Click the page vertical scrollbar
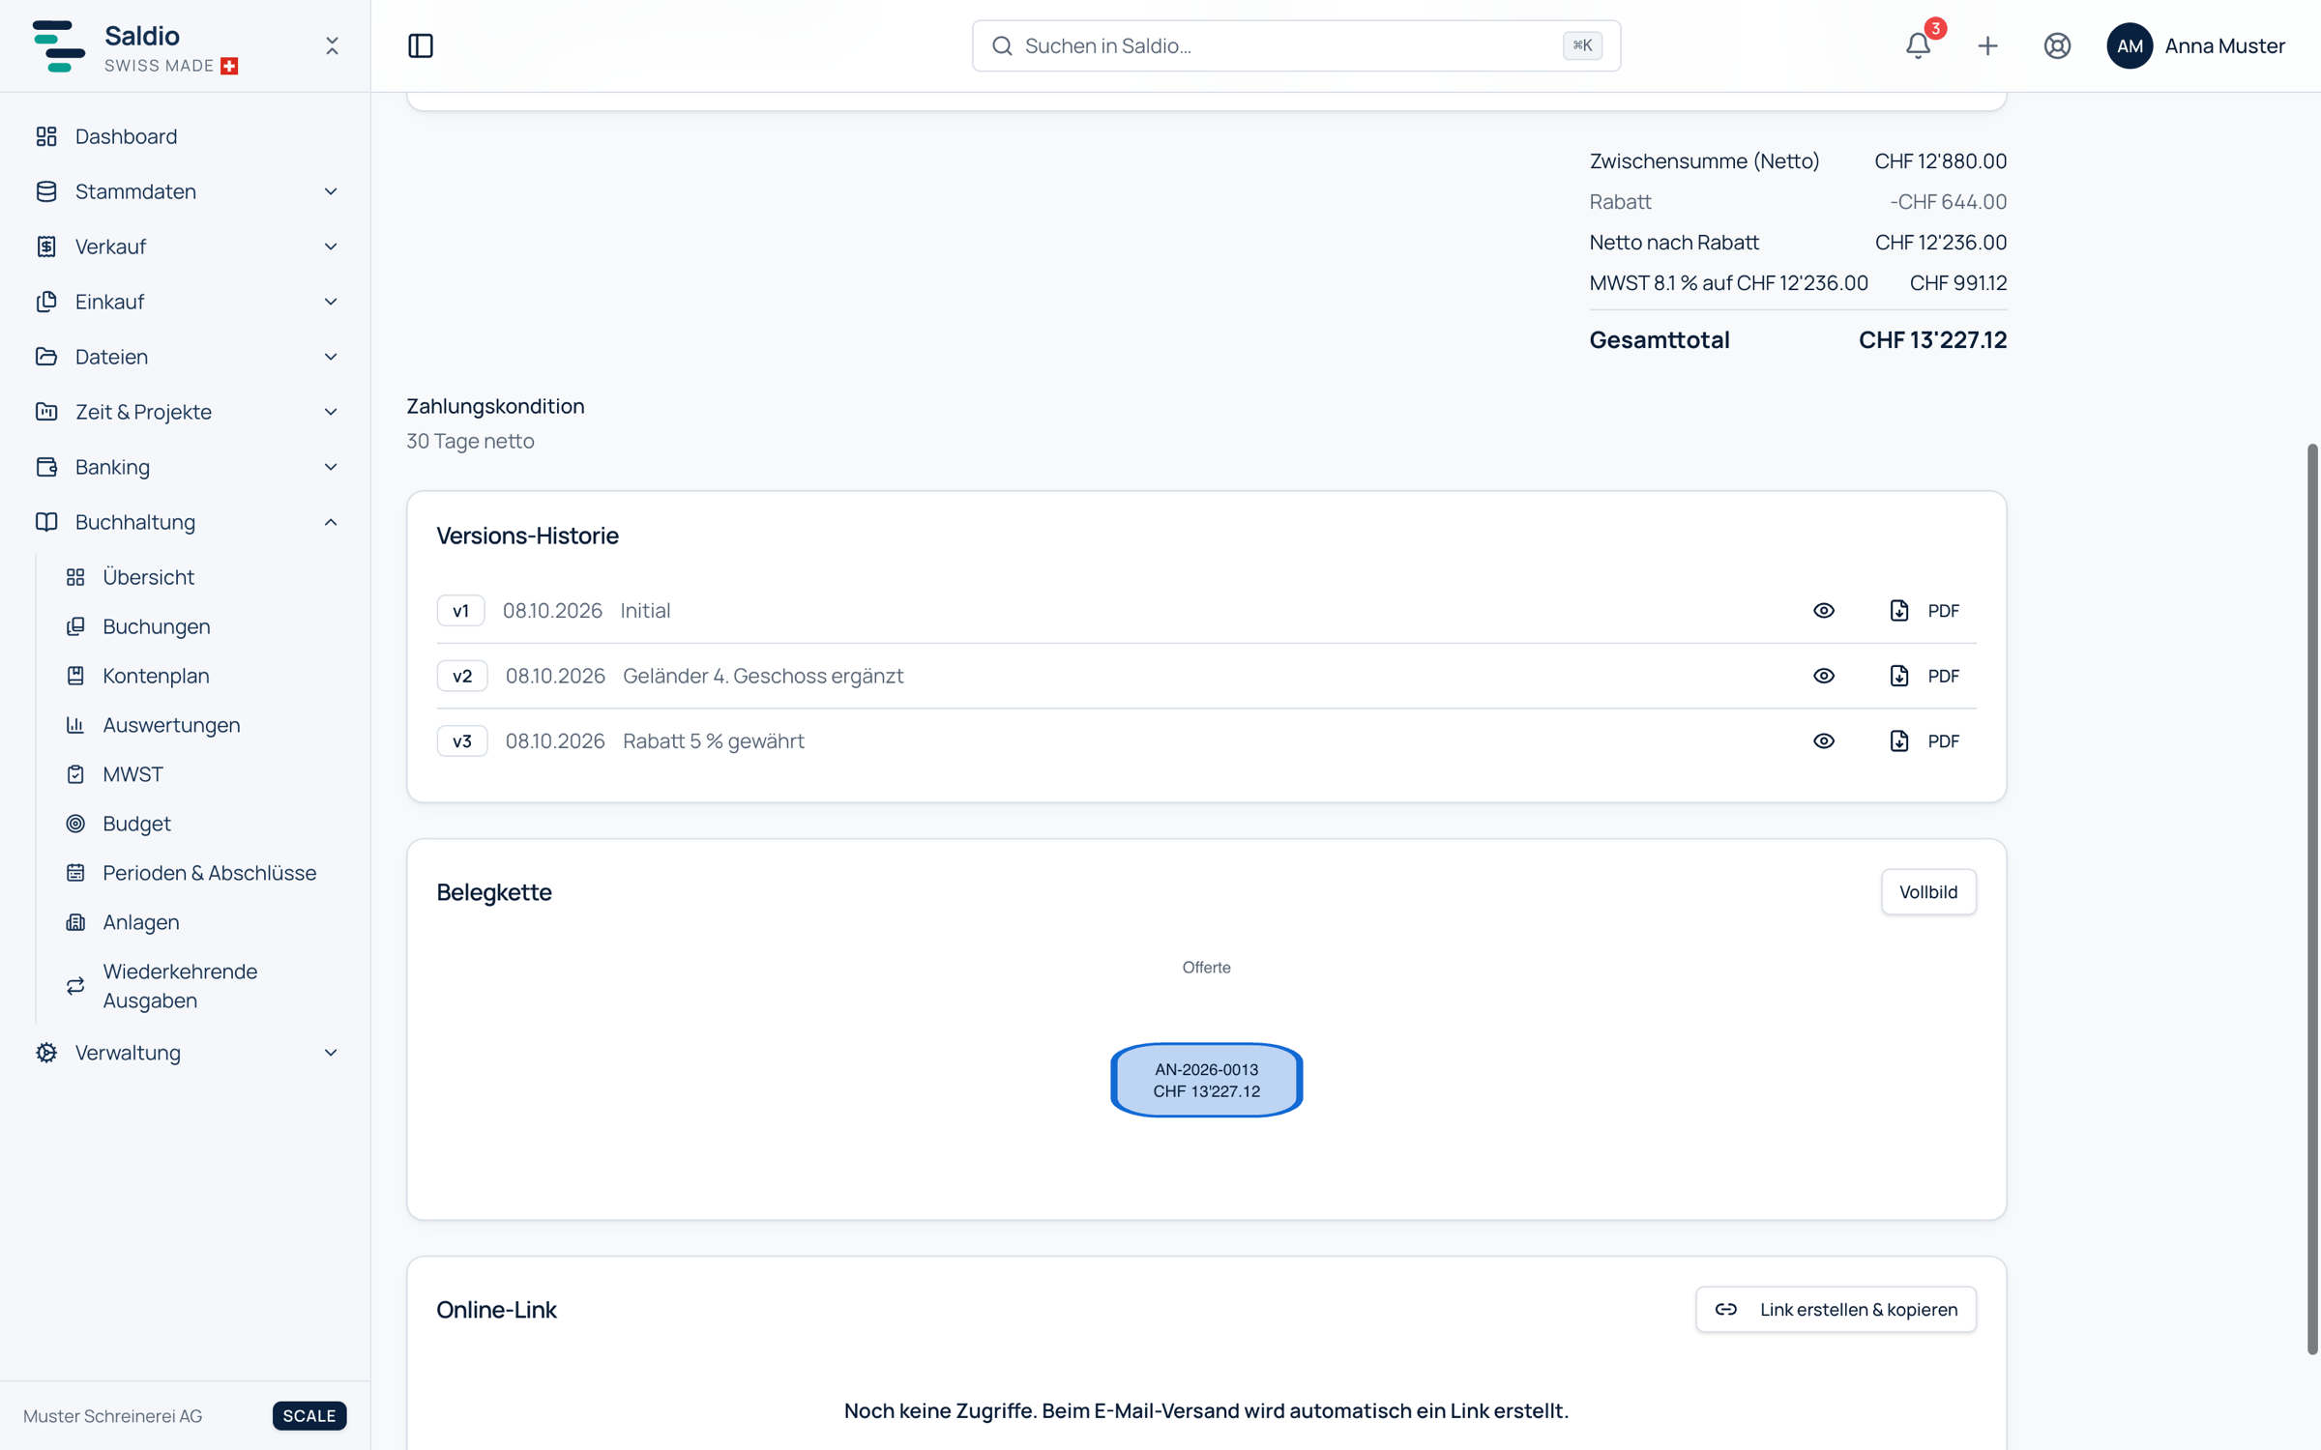2321x1450 pixels. coord(2312,899)
